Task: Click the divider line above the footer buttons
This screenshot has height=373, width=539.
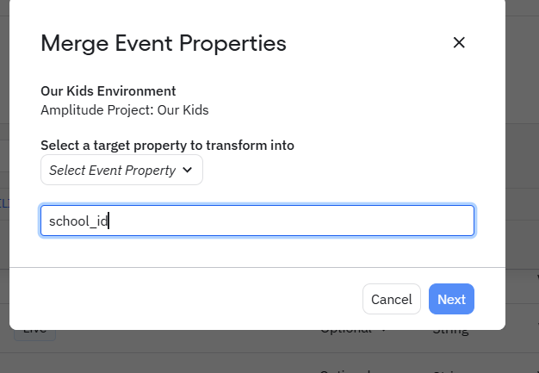Action: [x=257, y=268]
